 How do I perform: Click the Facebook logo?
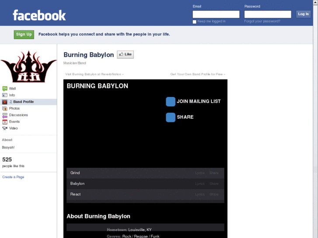[x=39, y=15]
